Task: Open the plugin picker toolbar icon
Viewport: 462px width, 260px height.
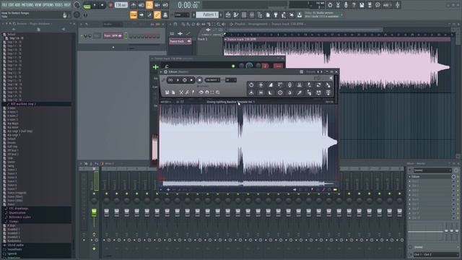Action: tap(276, 14)
